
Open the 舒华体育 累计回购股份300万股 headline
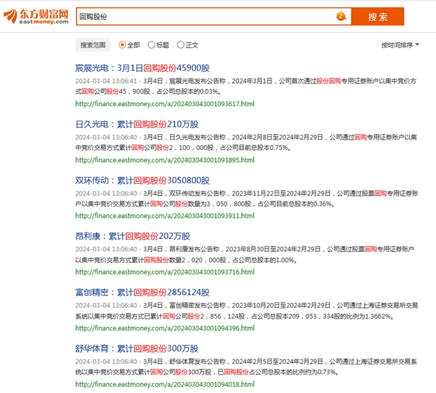coord(137,349)
